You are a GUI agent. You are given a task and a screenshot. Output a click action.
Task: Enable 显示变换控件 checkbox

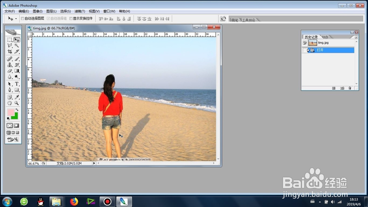coord(71,18)
